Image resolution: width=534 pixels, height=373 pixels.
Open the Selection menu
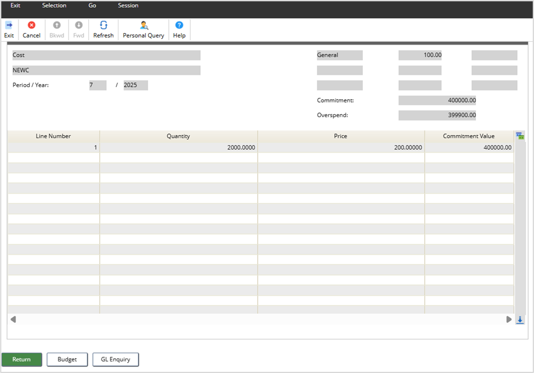(x=54, y=5)
